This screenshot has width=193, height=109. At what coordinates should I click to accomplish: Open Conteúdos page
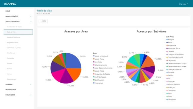11,58
